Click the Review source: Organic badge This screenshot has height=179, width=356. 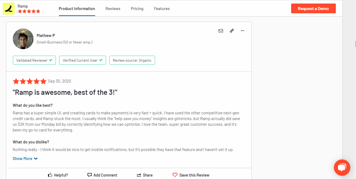[132, 60]
